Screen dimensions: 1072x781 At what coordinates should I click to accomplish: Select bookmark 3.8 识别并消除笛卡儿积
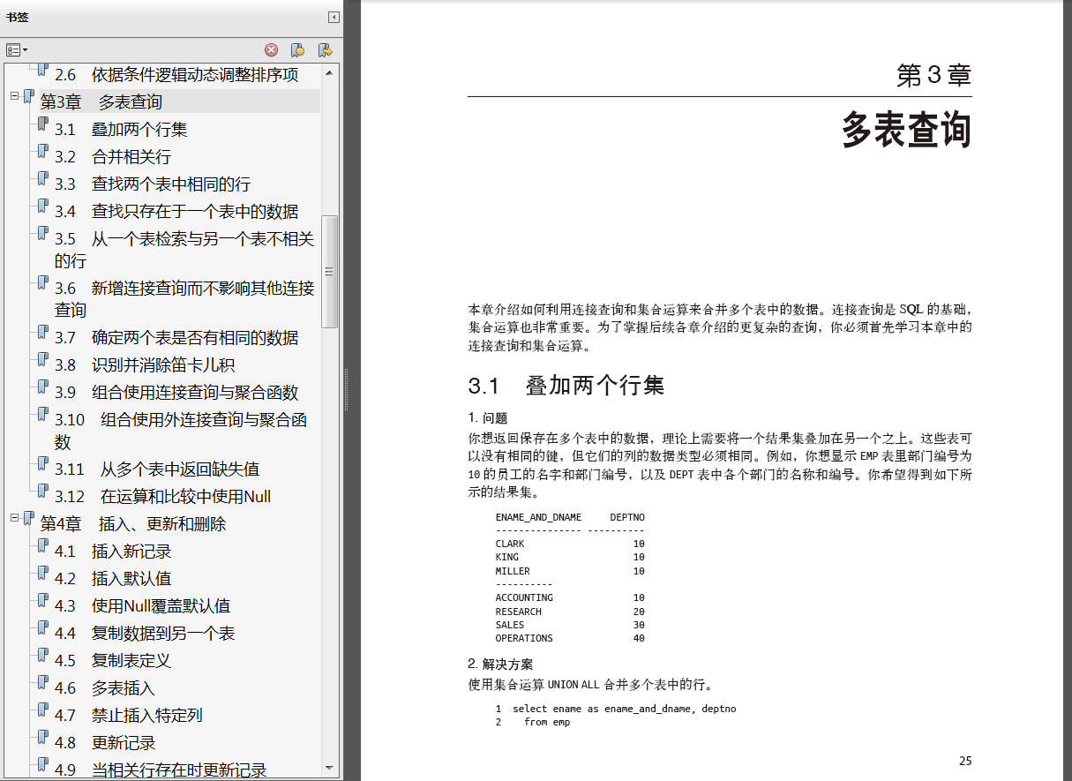pos(145,365)
